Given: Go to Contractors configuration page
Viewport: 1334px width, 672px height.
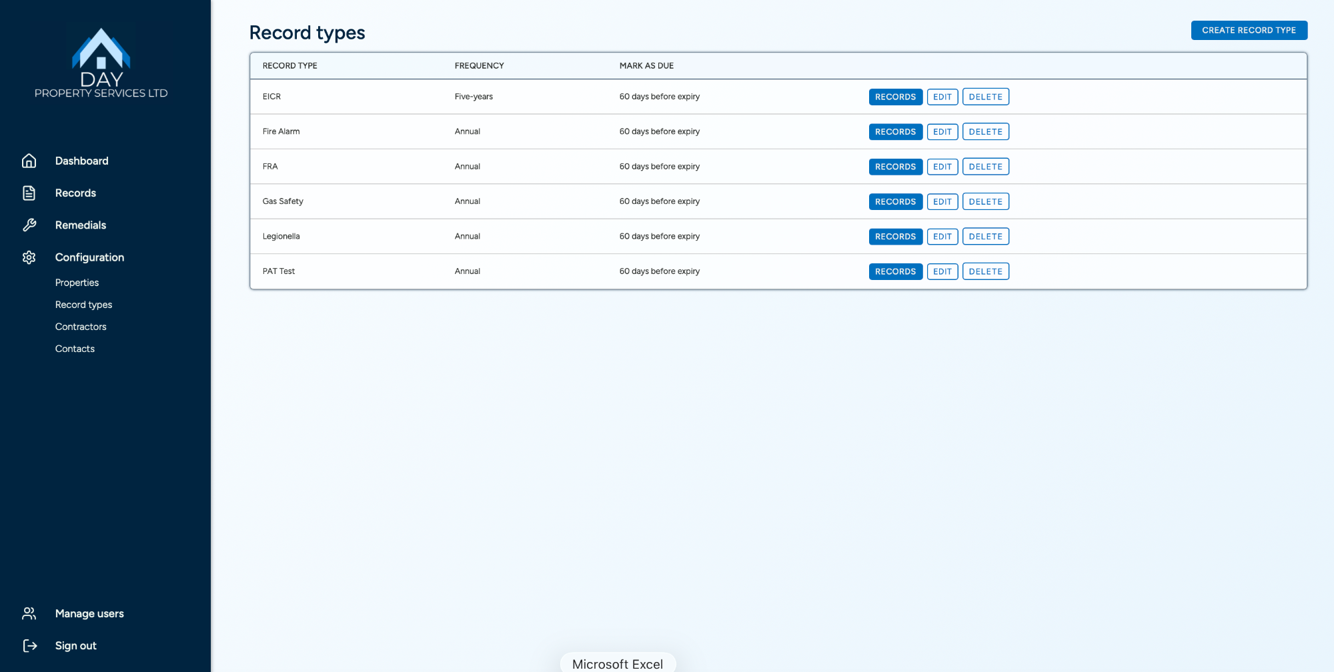Looking at the screenshot, I should [81, 327].
